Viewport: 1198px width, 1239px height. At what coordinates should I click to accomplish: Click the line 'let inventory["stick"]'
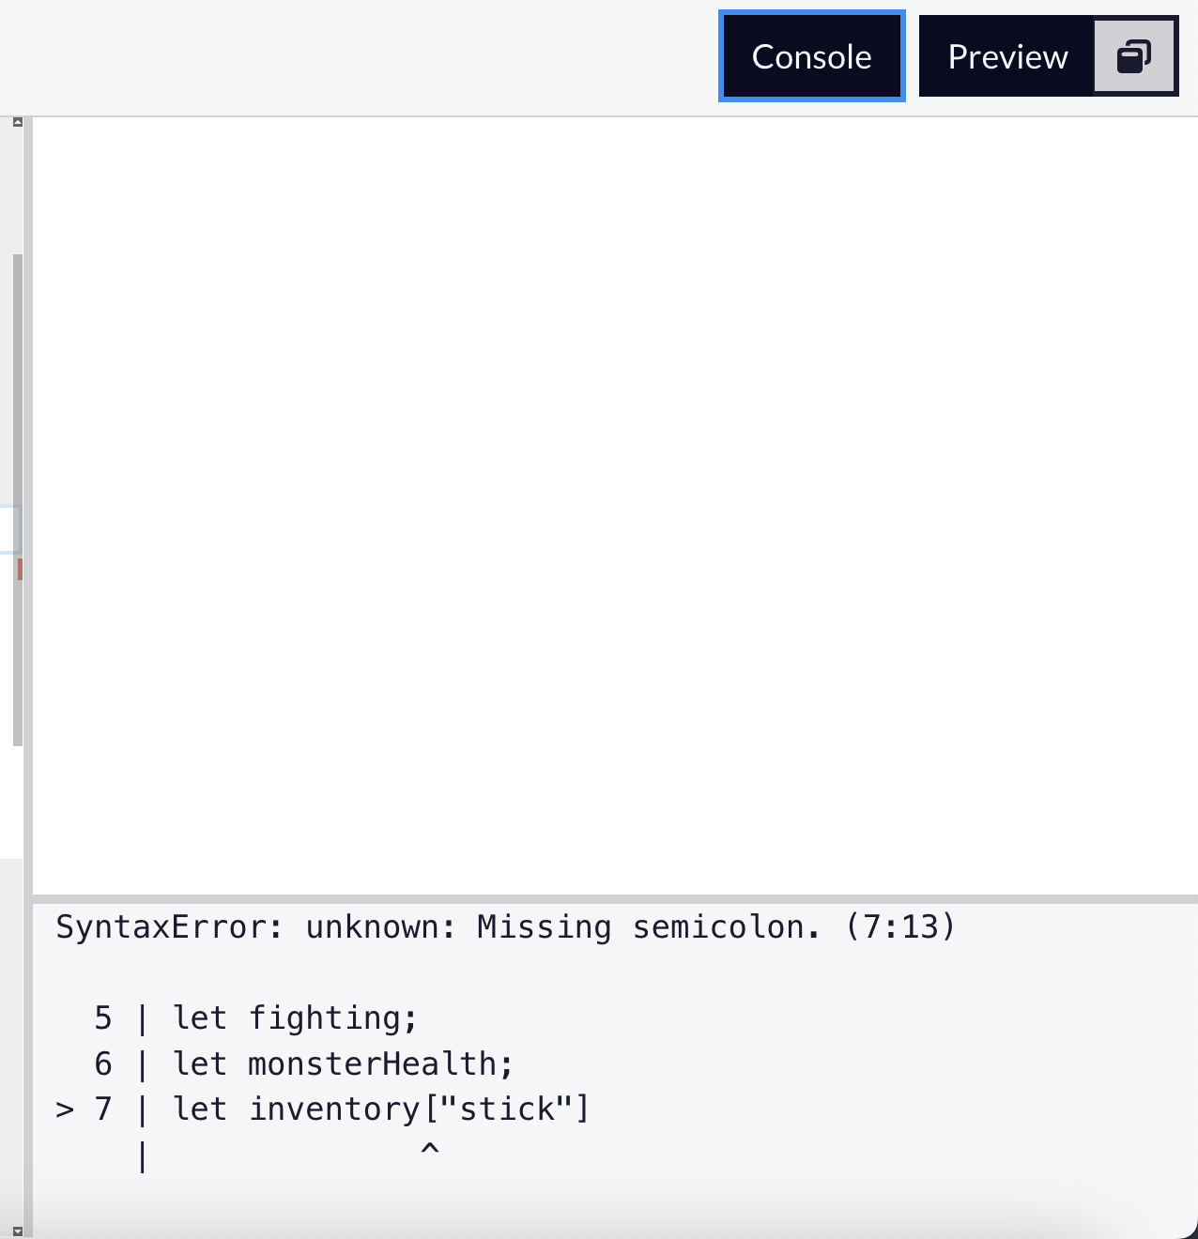(x=381, y=1109)
